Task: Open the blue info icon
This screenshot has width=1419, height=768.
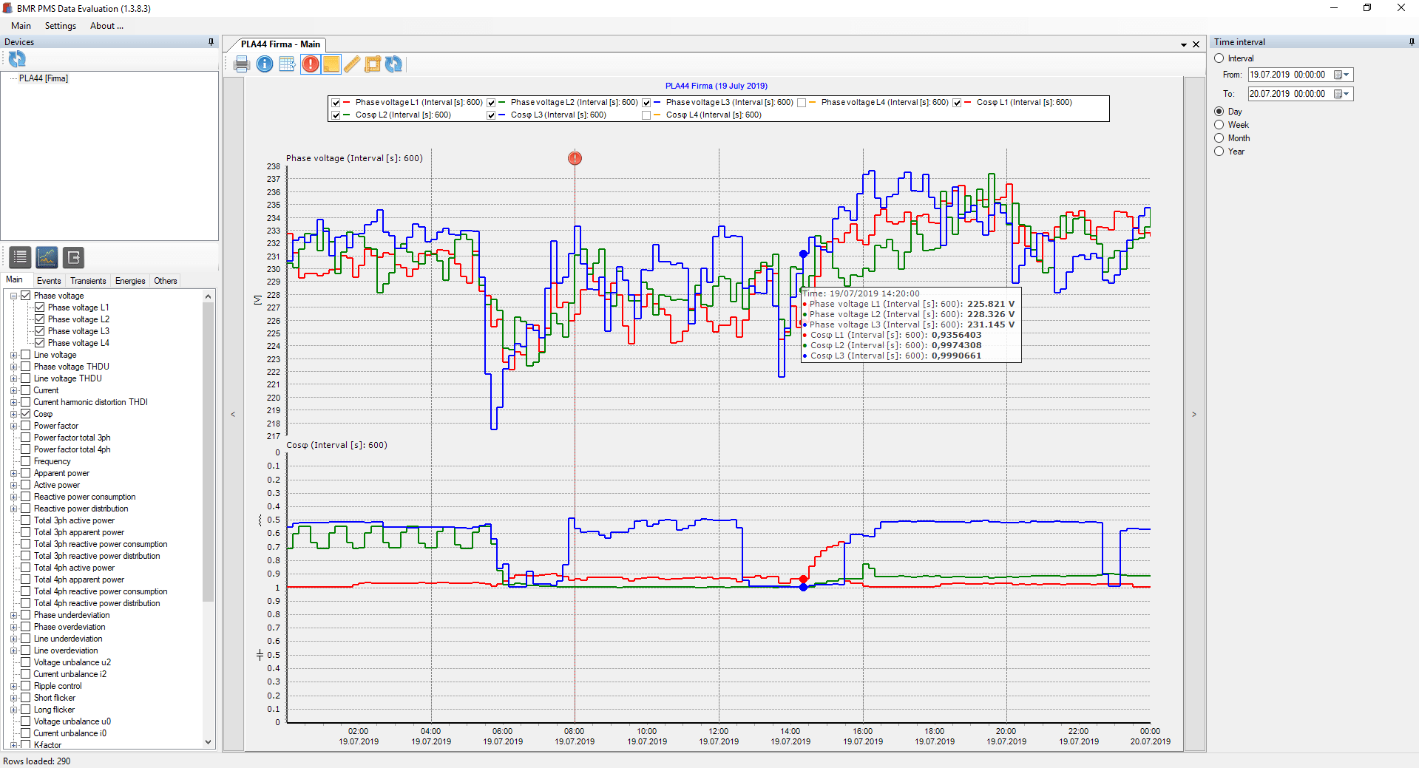Action: coord(265,64)
